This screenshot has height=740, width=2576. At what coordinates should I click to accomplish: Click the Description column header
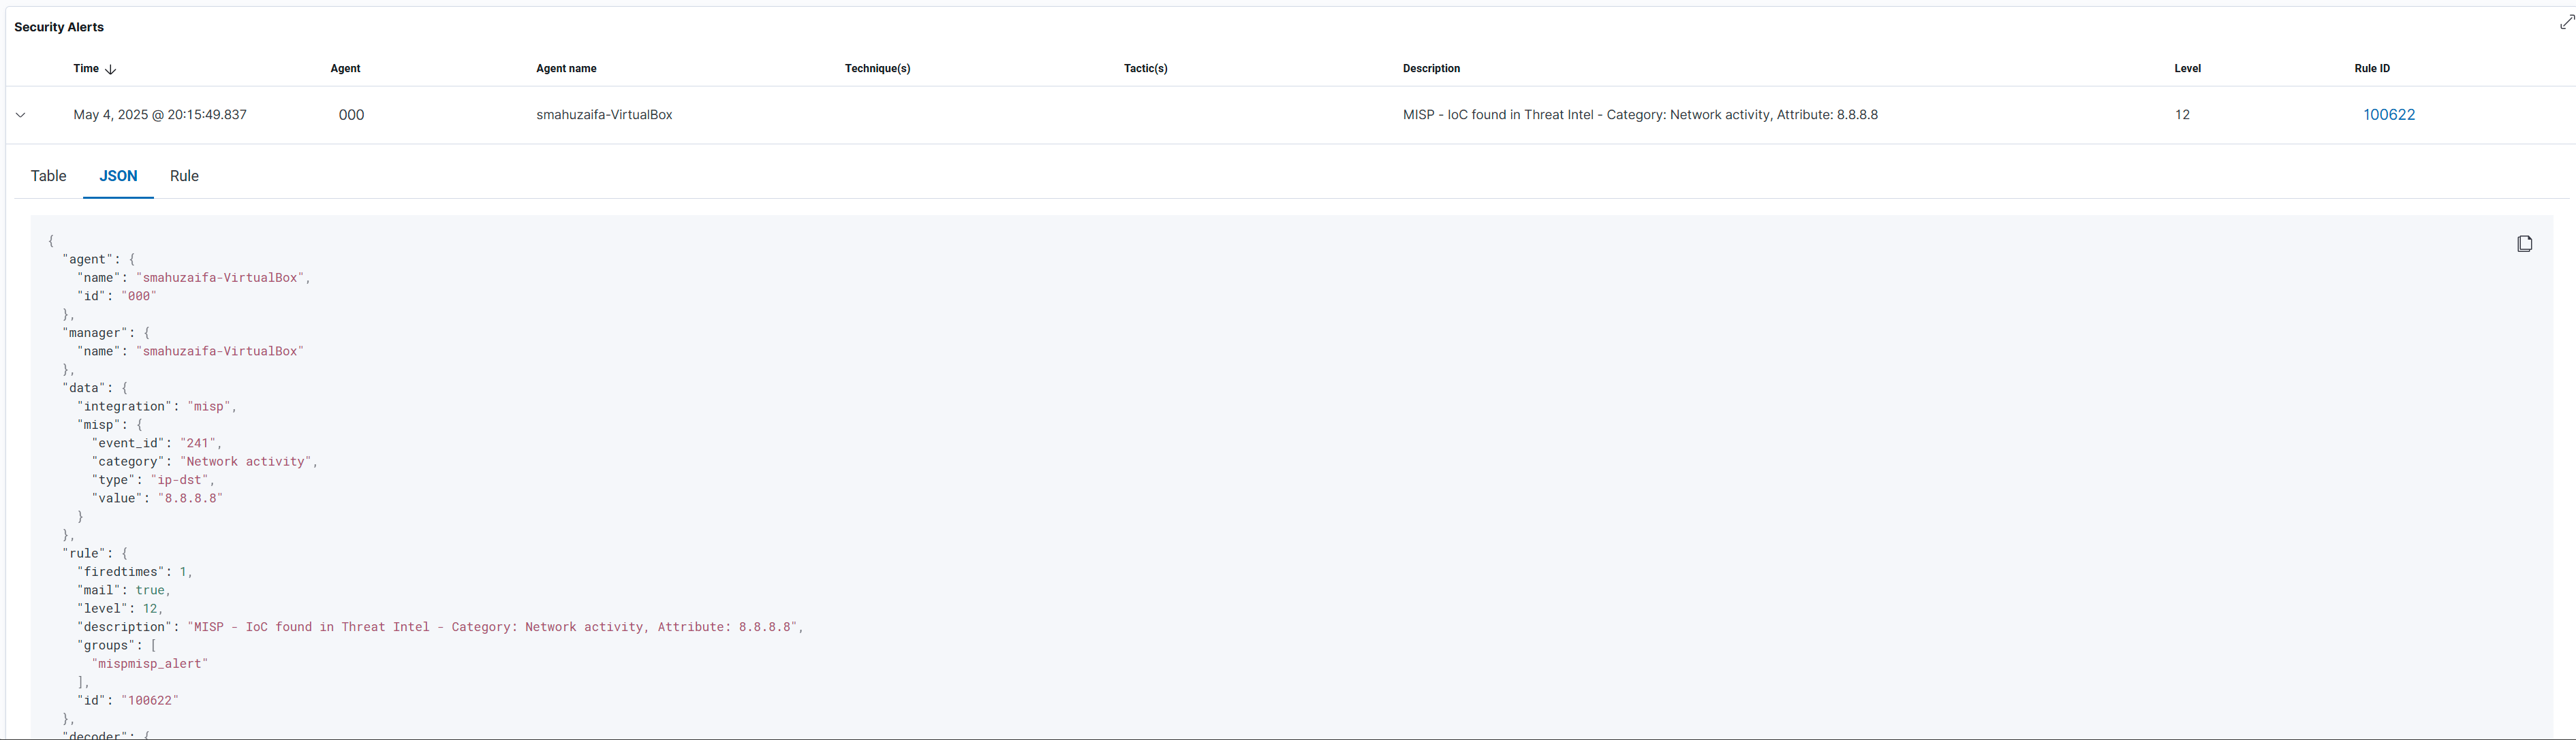pyautogui.click(x=1431, y=69)
